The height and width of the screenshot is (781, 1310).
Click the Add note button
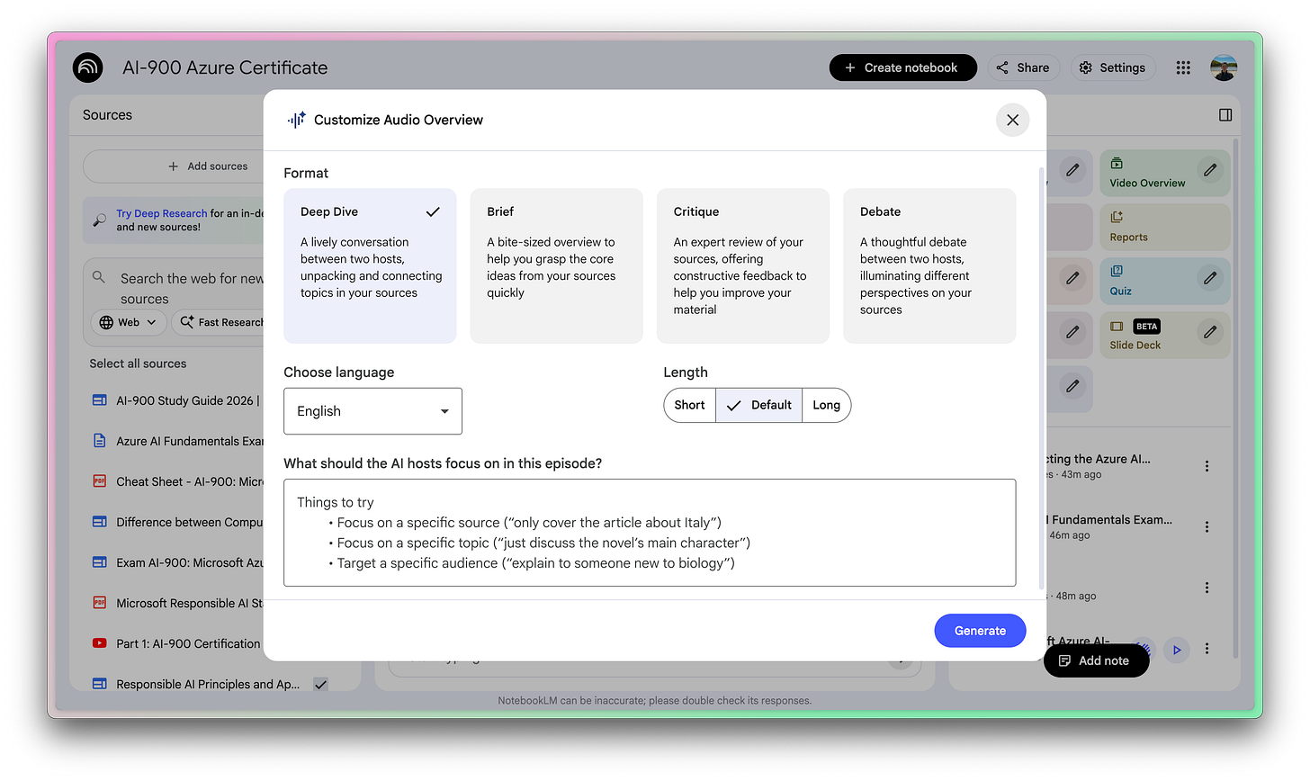click(1095, 660)
